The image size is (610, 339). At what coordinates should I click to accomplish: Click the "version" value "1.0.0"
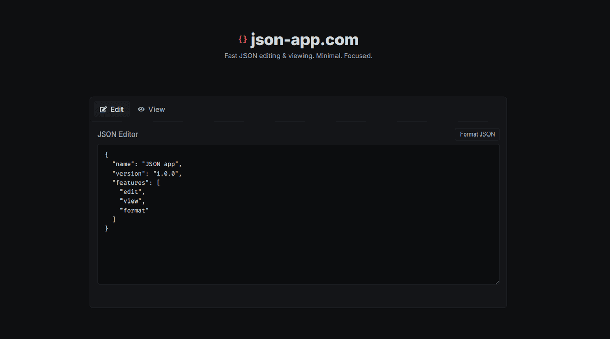[x=168, y=173]
